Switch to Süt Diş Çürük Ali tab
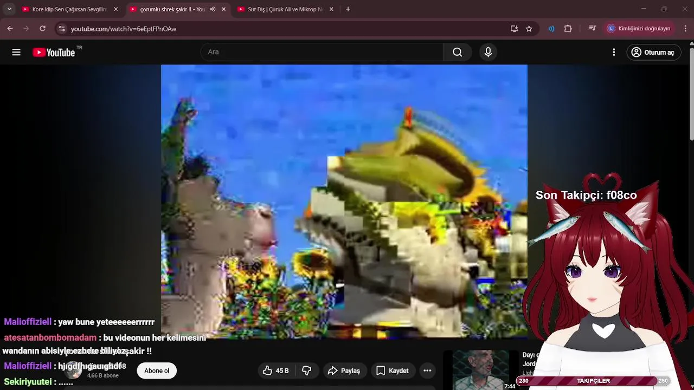Image resolution: width=694 pixels, height=390 pixels. click(x=285, y=9)
